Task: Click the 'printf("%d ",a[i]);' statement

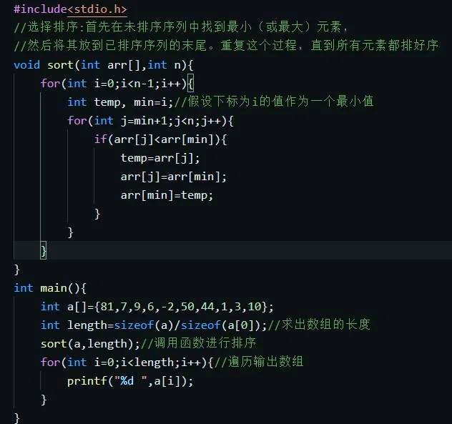Action: coord(130,381)
